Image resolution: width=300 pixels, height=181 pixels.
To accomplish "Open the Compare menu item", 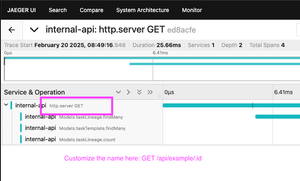I will (x=91, y=10).
